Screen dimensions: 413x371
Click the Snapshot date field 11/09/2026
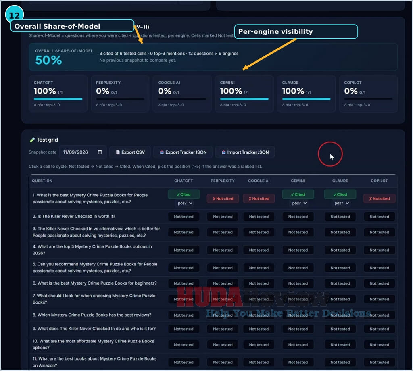(x=83, y=152)
